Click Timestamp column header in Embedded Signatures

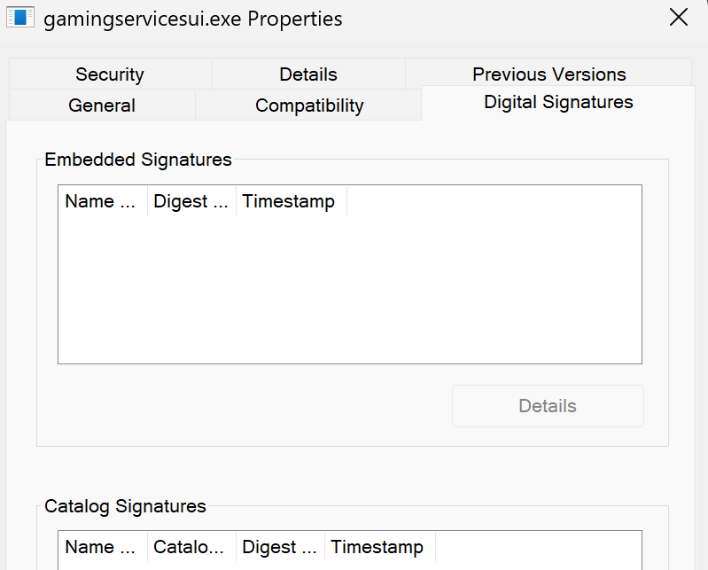coord(290,201)
